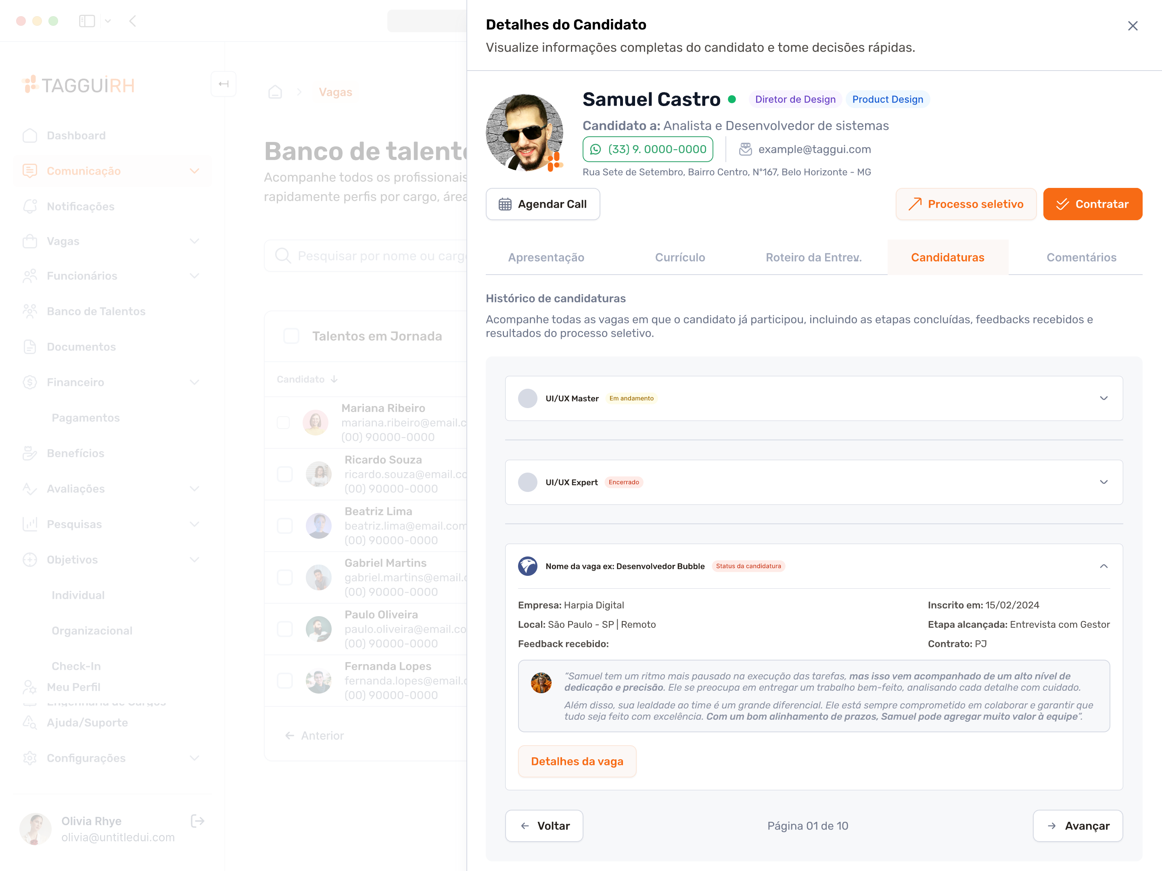Click the Vagas breadcrumb link
1162x871 pixels.
336,92
